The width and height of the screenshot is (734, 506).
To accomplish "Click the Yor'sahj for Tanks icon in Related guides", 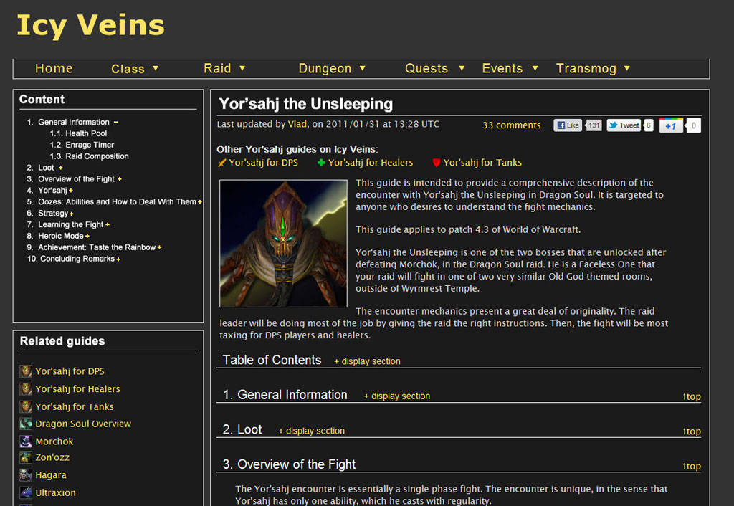I will 26,406.
